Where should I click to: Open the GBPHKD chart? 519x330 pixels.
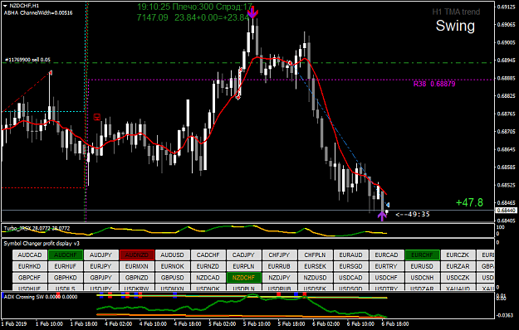click(66, 278)
